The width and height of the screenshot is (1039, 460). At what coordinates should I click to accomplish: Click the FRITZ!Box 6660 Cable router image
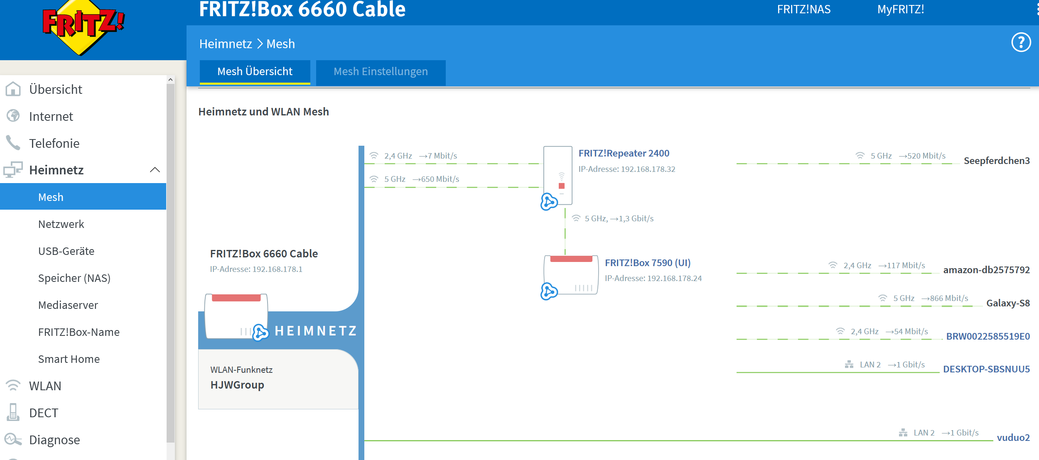tap(236, 316)
